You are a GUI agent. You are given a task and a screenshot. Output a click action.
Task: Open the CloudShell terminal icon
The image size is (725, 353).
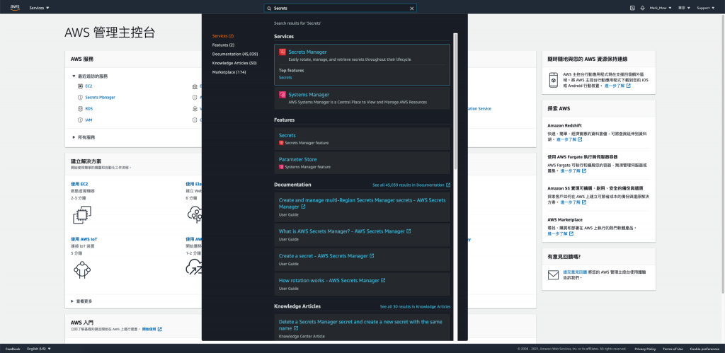(632, 8)
